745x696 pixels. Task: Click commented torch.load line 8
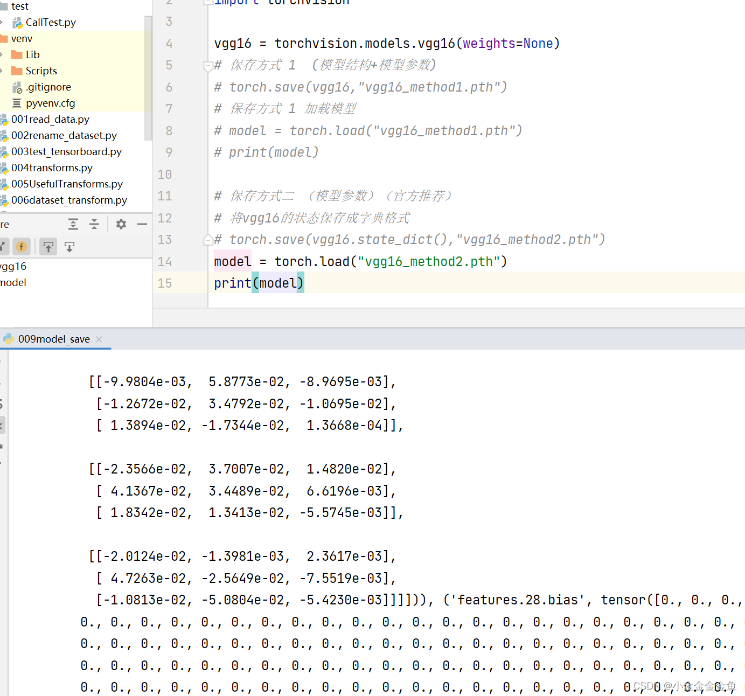[368, 131]
